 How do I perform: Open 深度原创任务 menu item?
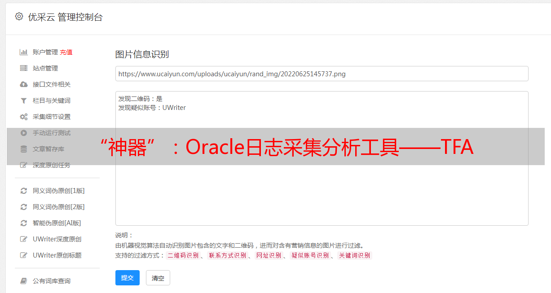click(52, 165)
